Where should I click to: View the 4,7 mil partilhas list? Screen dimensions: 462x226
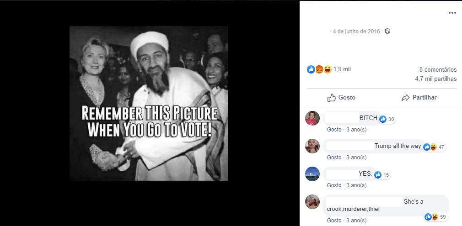[435, 79]
